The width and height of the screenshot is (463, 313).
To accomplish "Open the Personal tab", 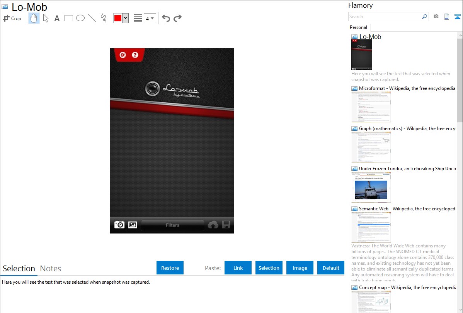I will coord(358,27).
